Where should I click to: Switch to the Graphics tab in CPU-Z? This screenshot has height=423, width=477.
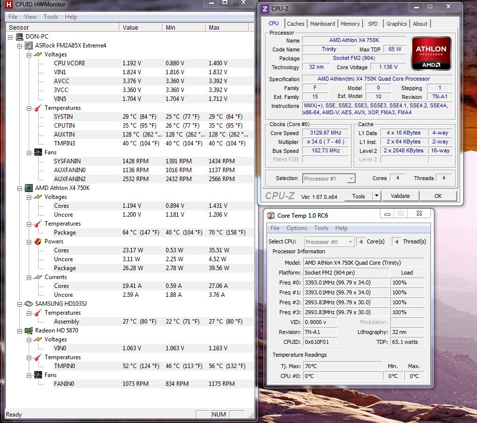coord(396,24)
